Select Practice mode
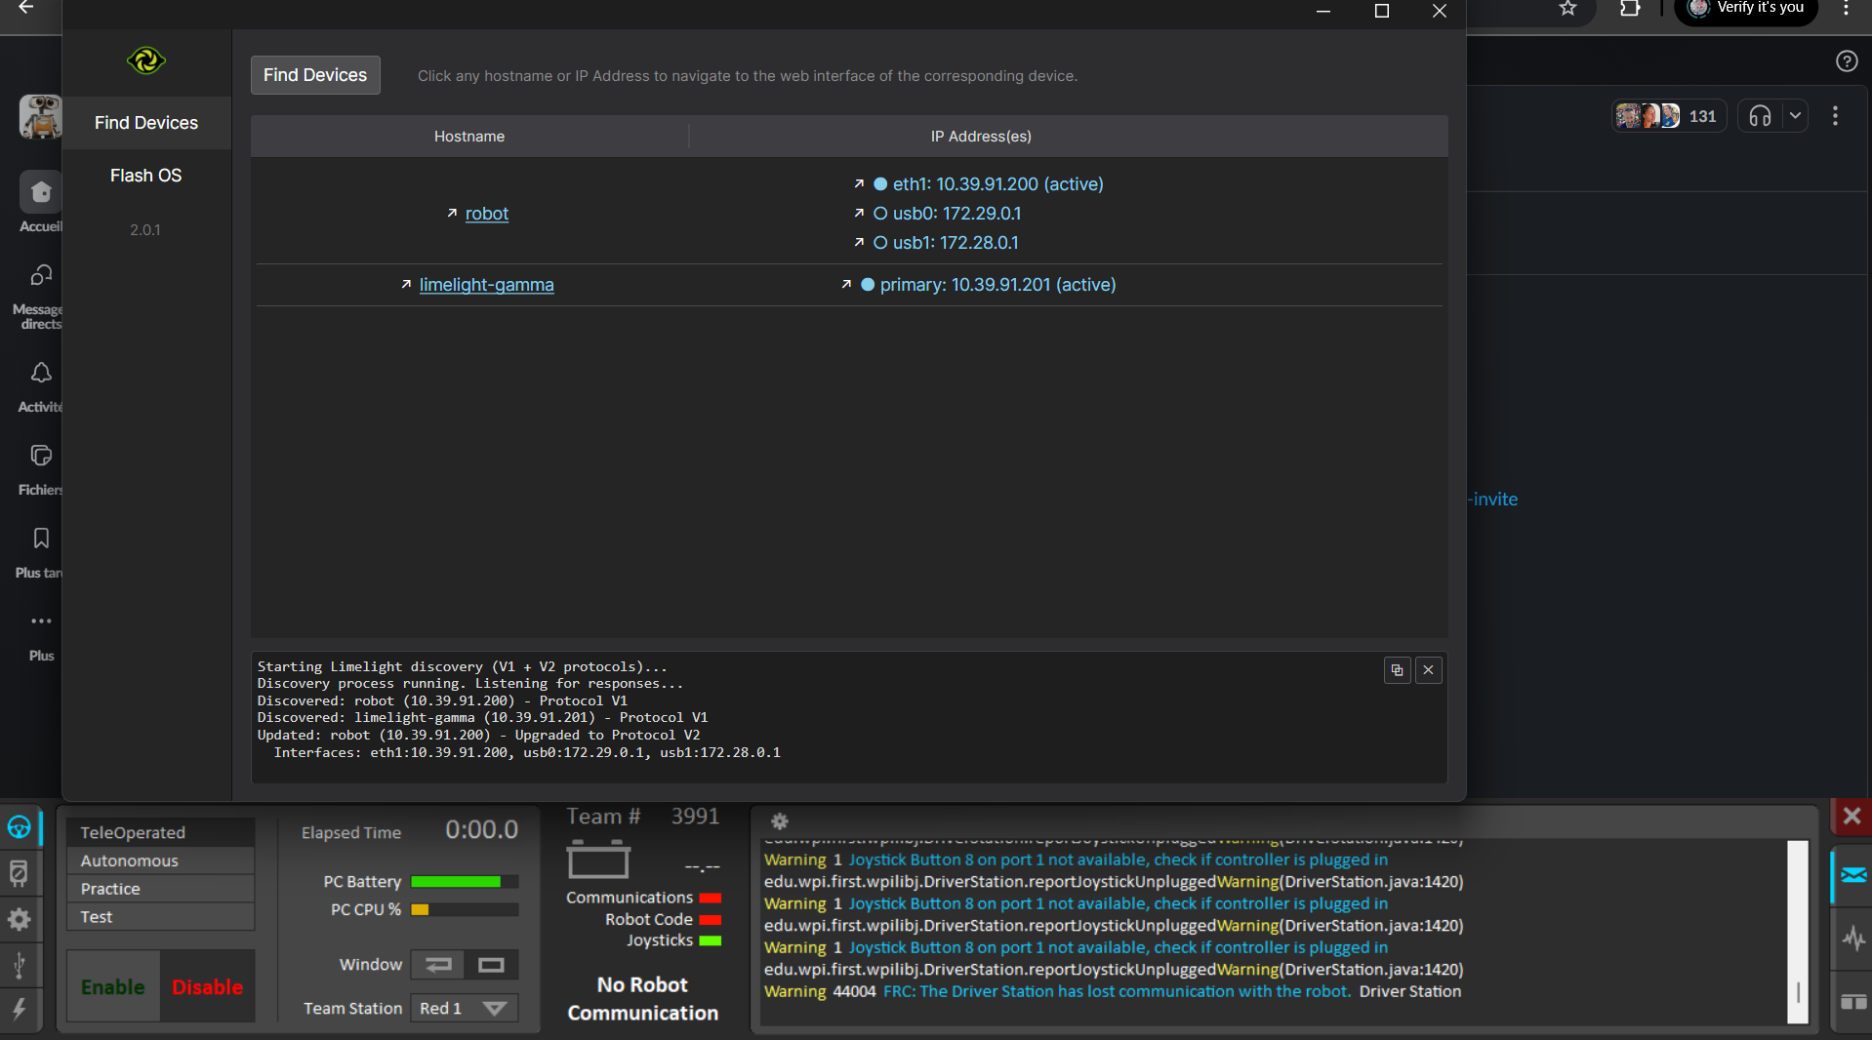 [x=161, y=889]
